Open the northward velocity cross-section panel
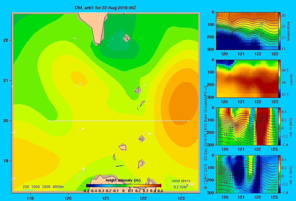The image size is (296, 201). point(247,126)
